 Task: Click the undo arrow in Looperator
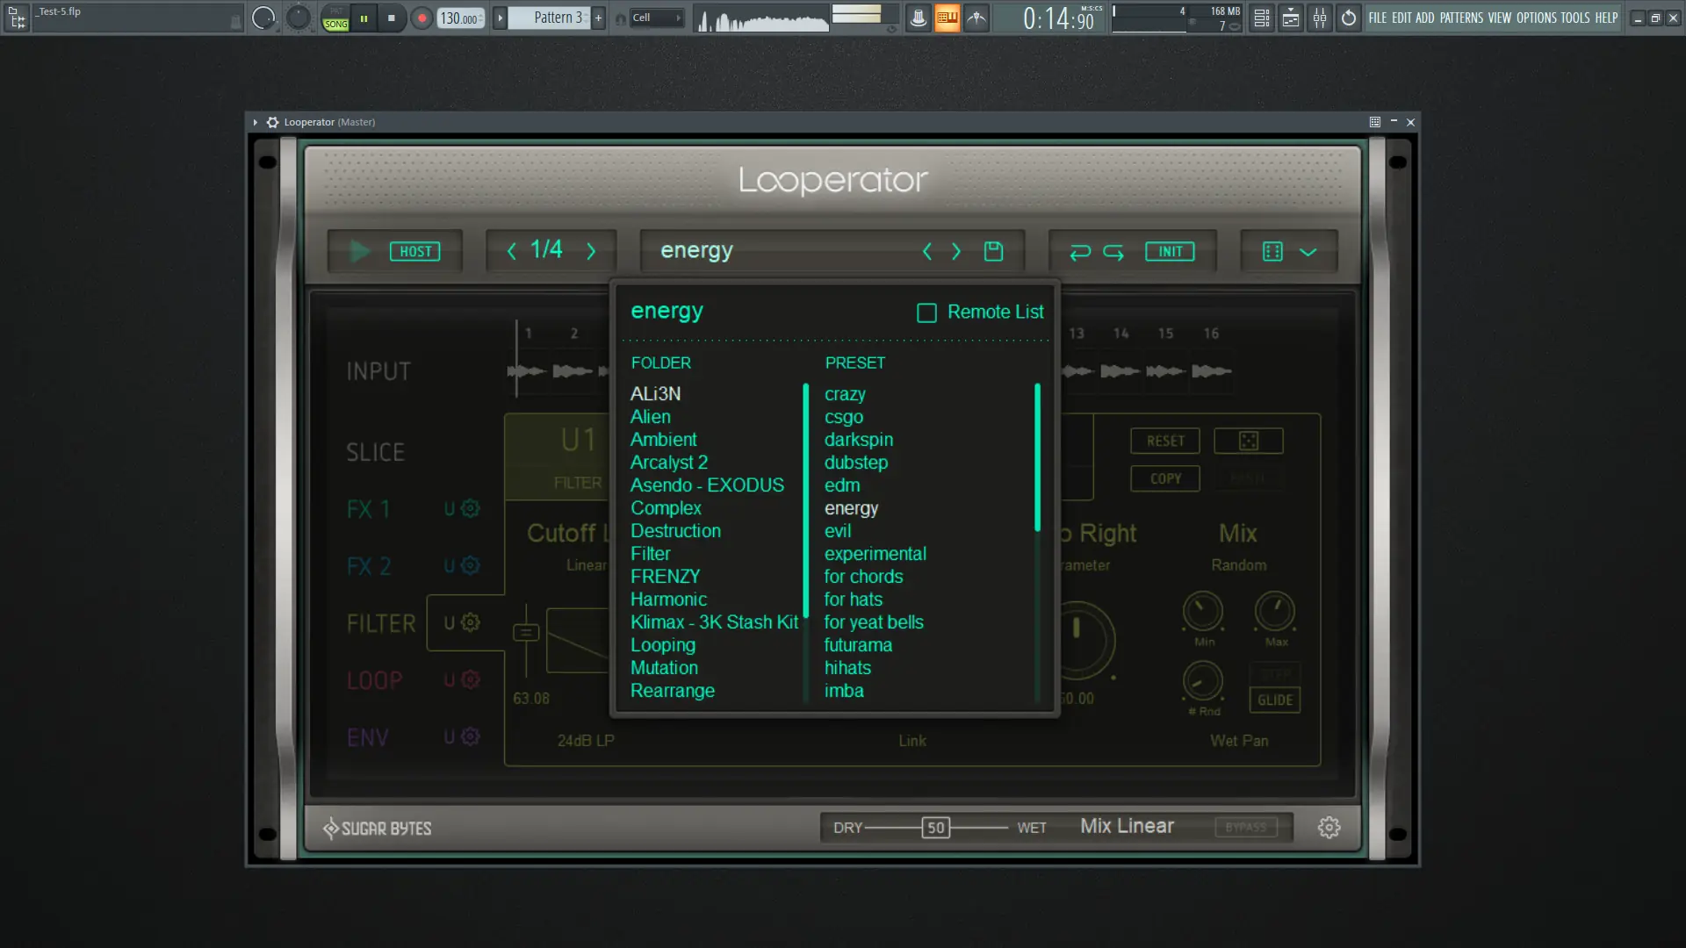1079,252
